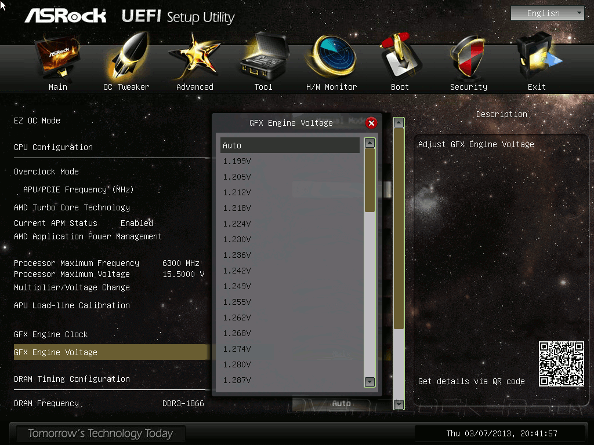The width and height of the screenshot is (594, 445).
Task: Select the highlighted GFX Engine Voltage row
Action: [112, 352]
